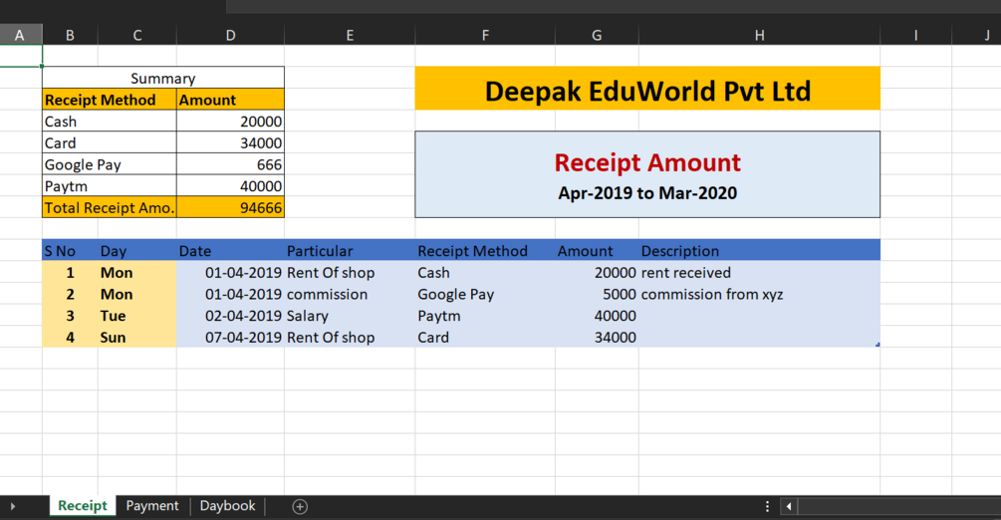Click the 'Sun' day cell
Screen dimensions: 1001x520
pyautogui.click(x=137, y=338)
